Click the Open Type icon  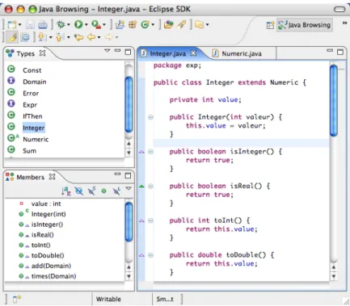[169, 25]
